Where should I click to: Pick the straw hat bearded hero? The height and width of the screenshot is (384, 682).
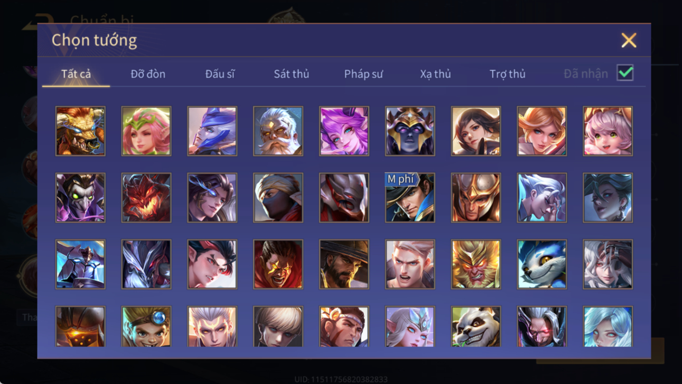click(344, 264)
